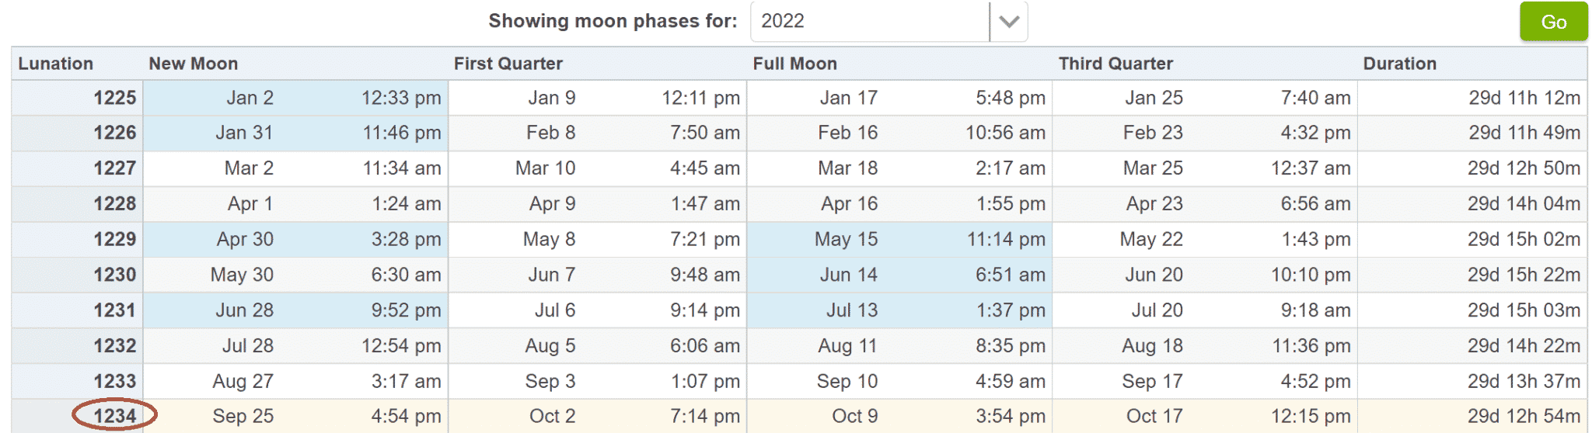
Task: Click the Sep 25 new moon date
Action: pos(243,416)
